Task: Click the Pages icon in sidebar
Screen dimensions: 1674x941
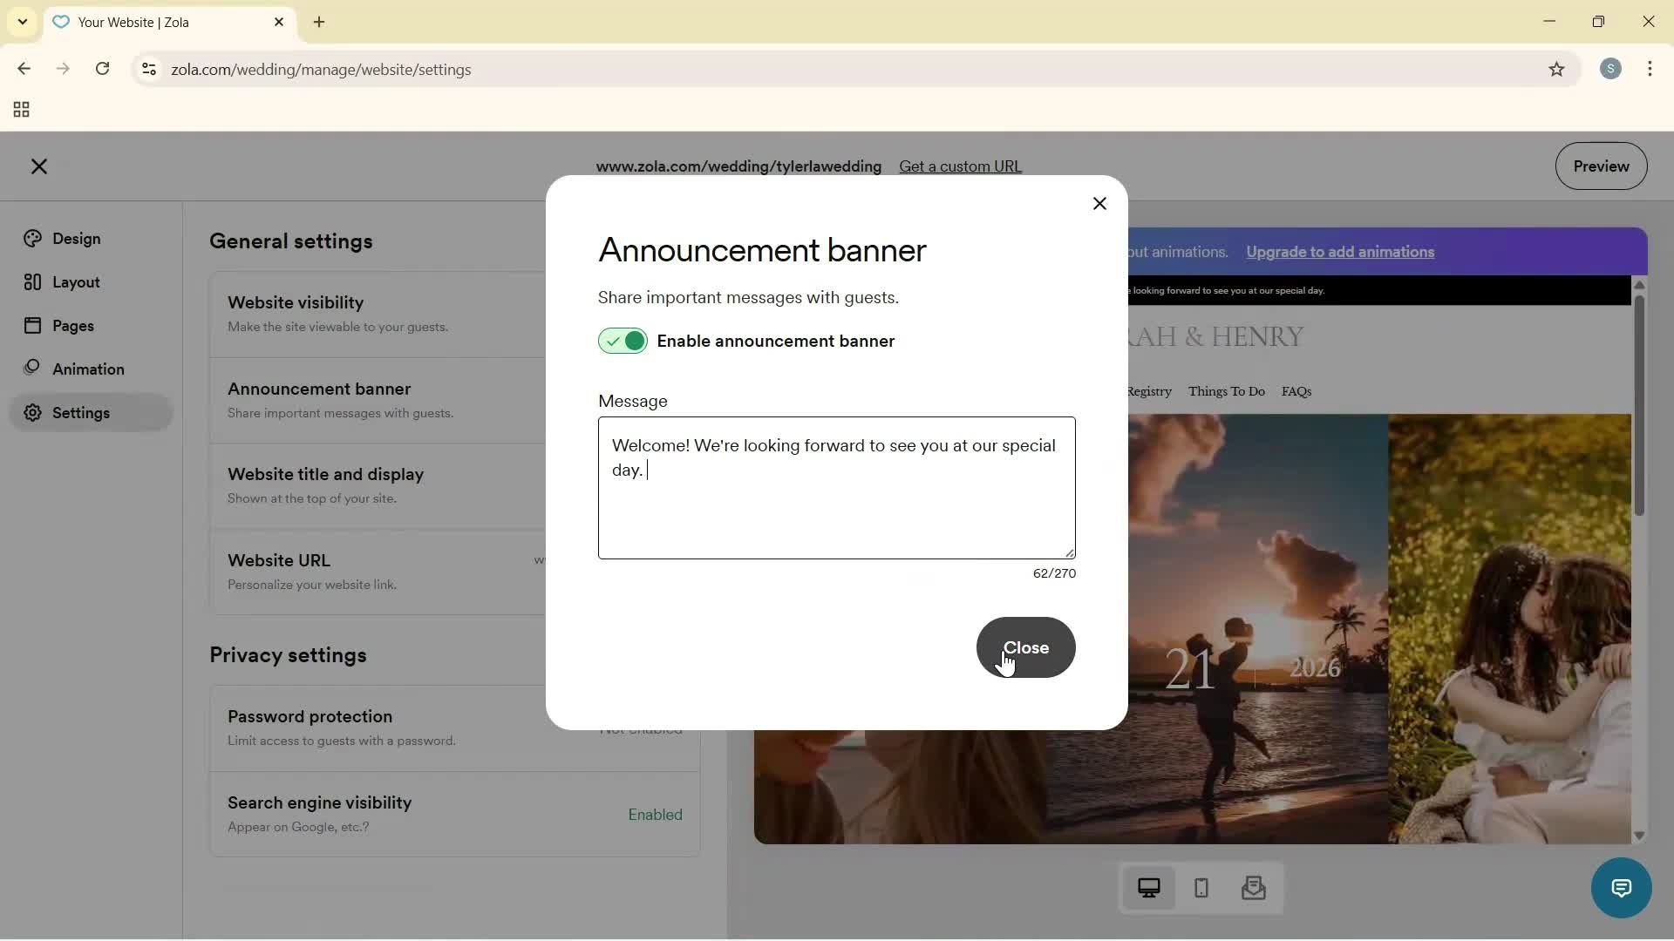Action: 32,325
